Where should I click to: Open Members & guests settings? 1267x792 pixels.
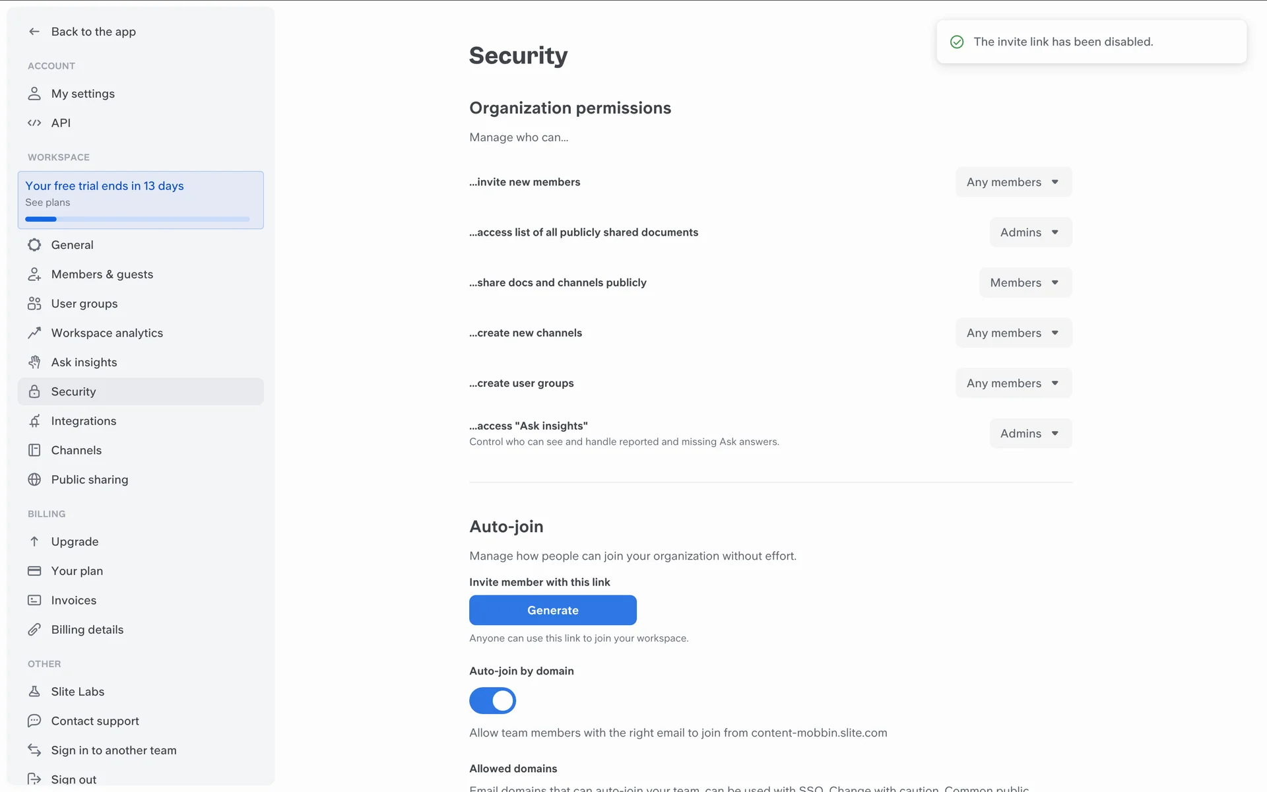tap(102, 275)
